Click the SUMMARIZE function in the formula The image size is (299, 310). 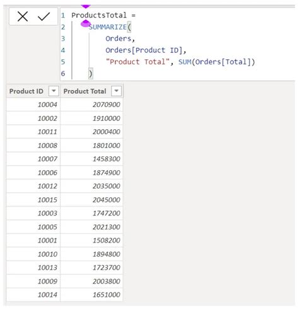point(108,27)
